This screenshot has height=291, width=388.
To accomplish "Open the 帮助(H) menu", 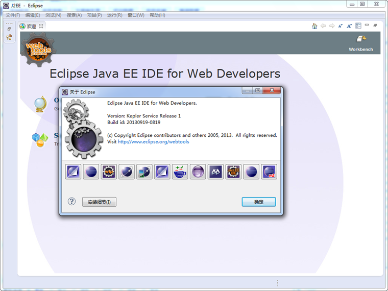I will point(157,15).
